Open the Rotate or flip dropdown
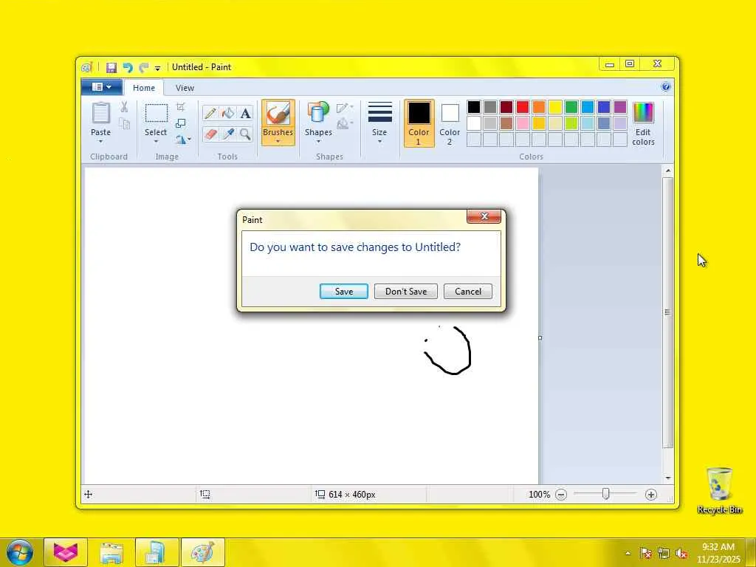The width and height of the screenshot is (756, 567). [183, 140]
